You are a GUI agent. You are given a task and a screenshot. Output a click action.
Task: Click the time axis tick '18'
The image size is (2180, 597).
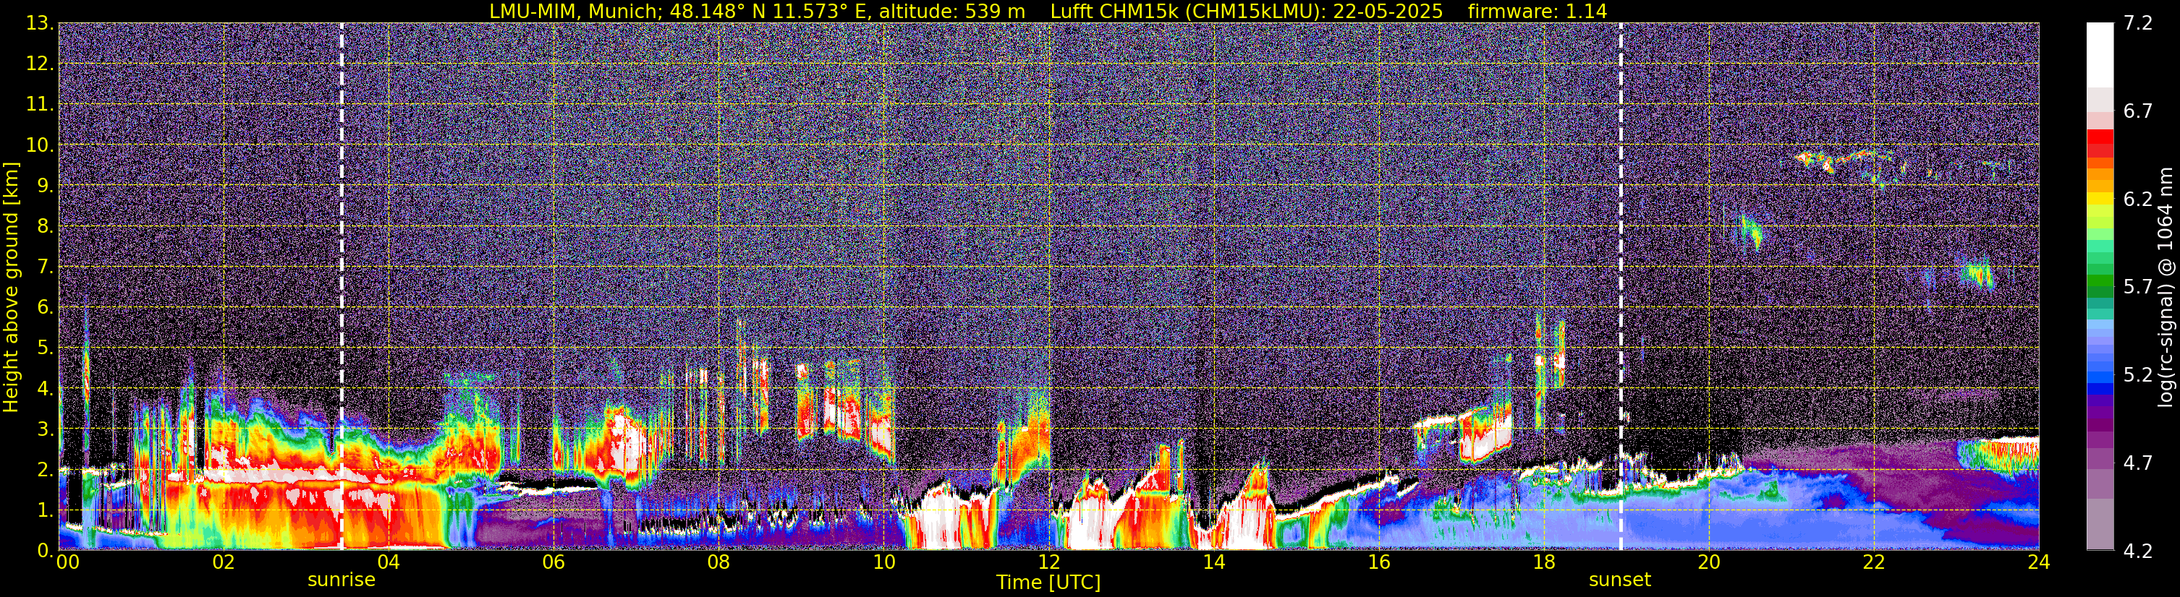[1543, 563]
